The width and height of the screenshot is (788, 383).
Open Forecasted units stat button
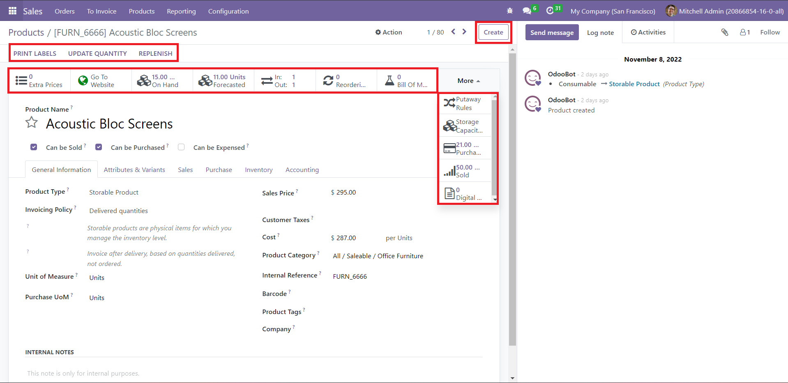(223, 81)
